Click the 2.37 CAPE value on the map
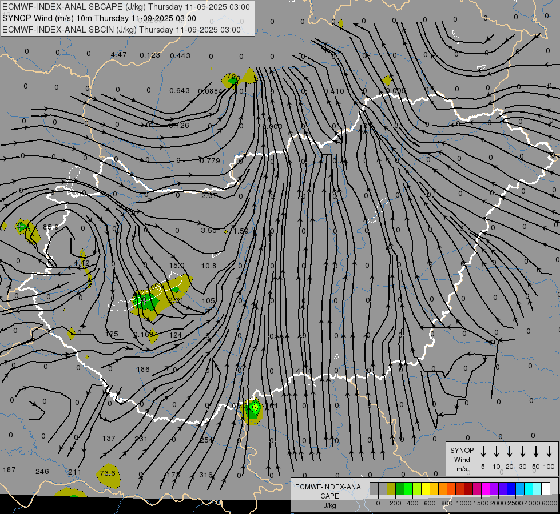560x514 pixels. [x=209, y=195]
